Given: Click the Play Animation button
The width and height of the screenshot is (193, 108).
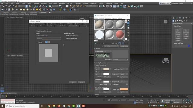Looking at the screenshot, I should [153, 100].
